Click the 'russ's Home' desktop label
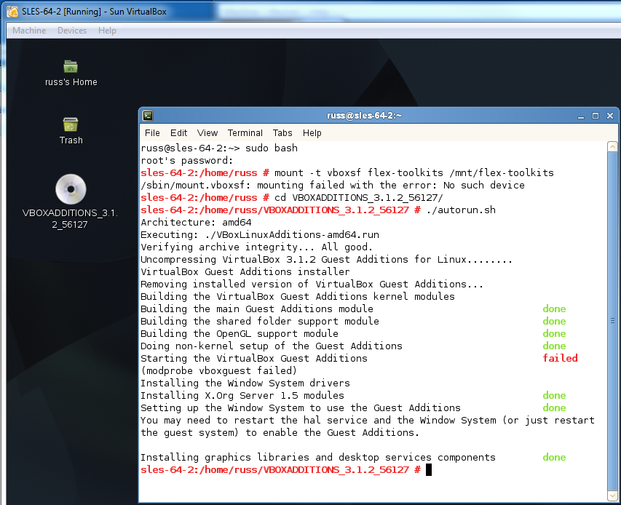The height and width of the screenshot is (505, 621). point(71,82)
